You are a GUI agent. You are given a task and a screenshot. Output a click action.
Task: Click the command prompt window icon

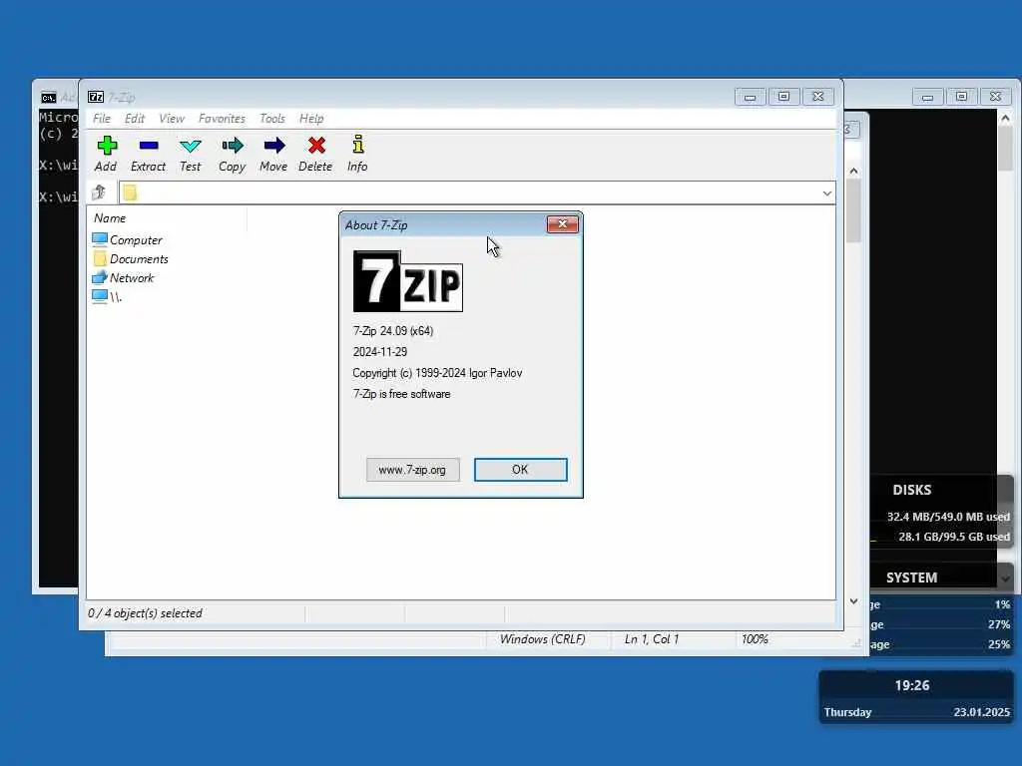pos(48,98)
